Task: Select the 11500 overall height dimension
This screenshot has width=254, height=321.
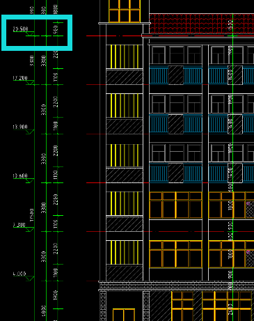Action: click(32, 214)
